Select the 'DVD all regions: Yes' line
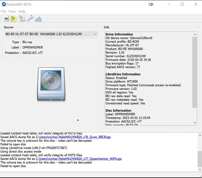The width and height of the screenshot is (202, 178). [119, 93]
